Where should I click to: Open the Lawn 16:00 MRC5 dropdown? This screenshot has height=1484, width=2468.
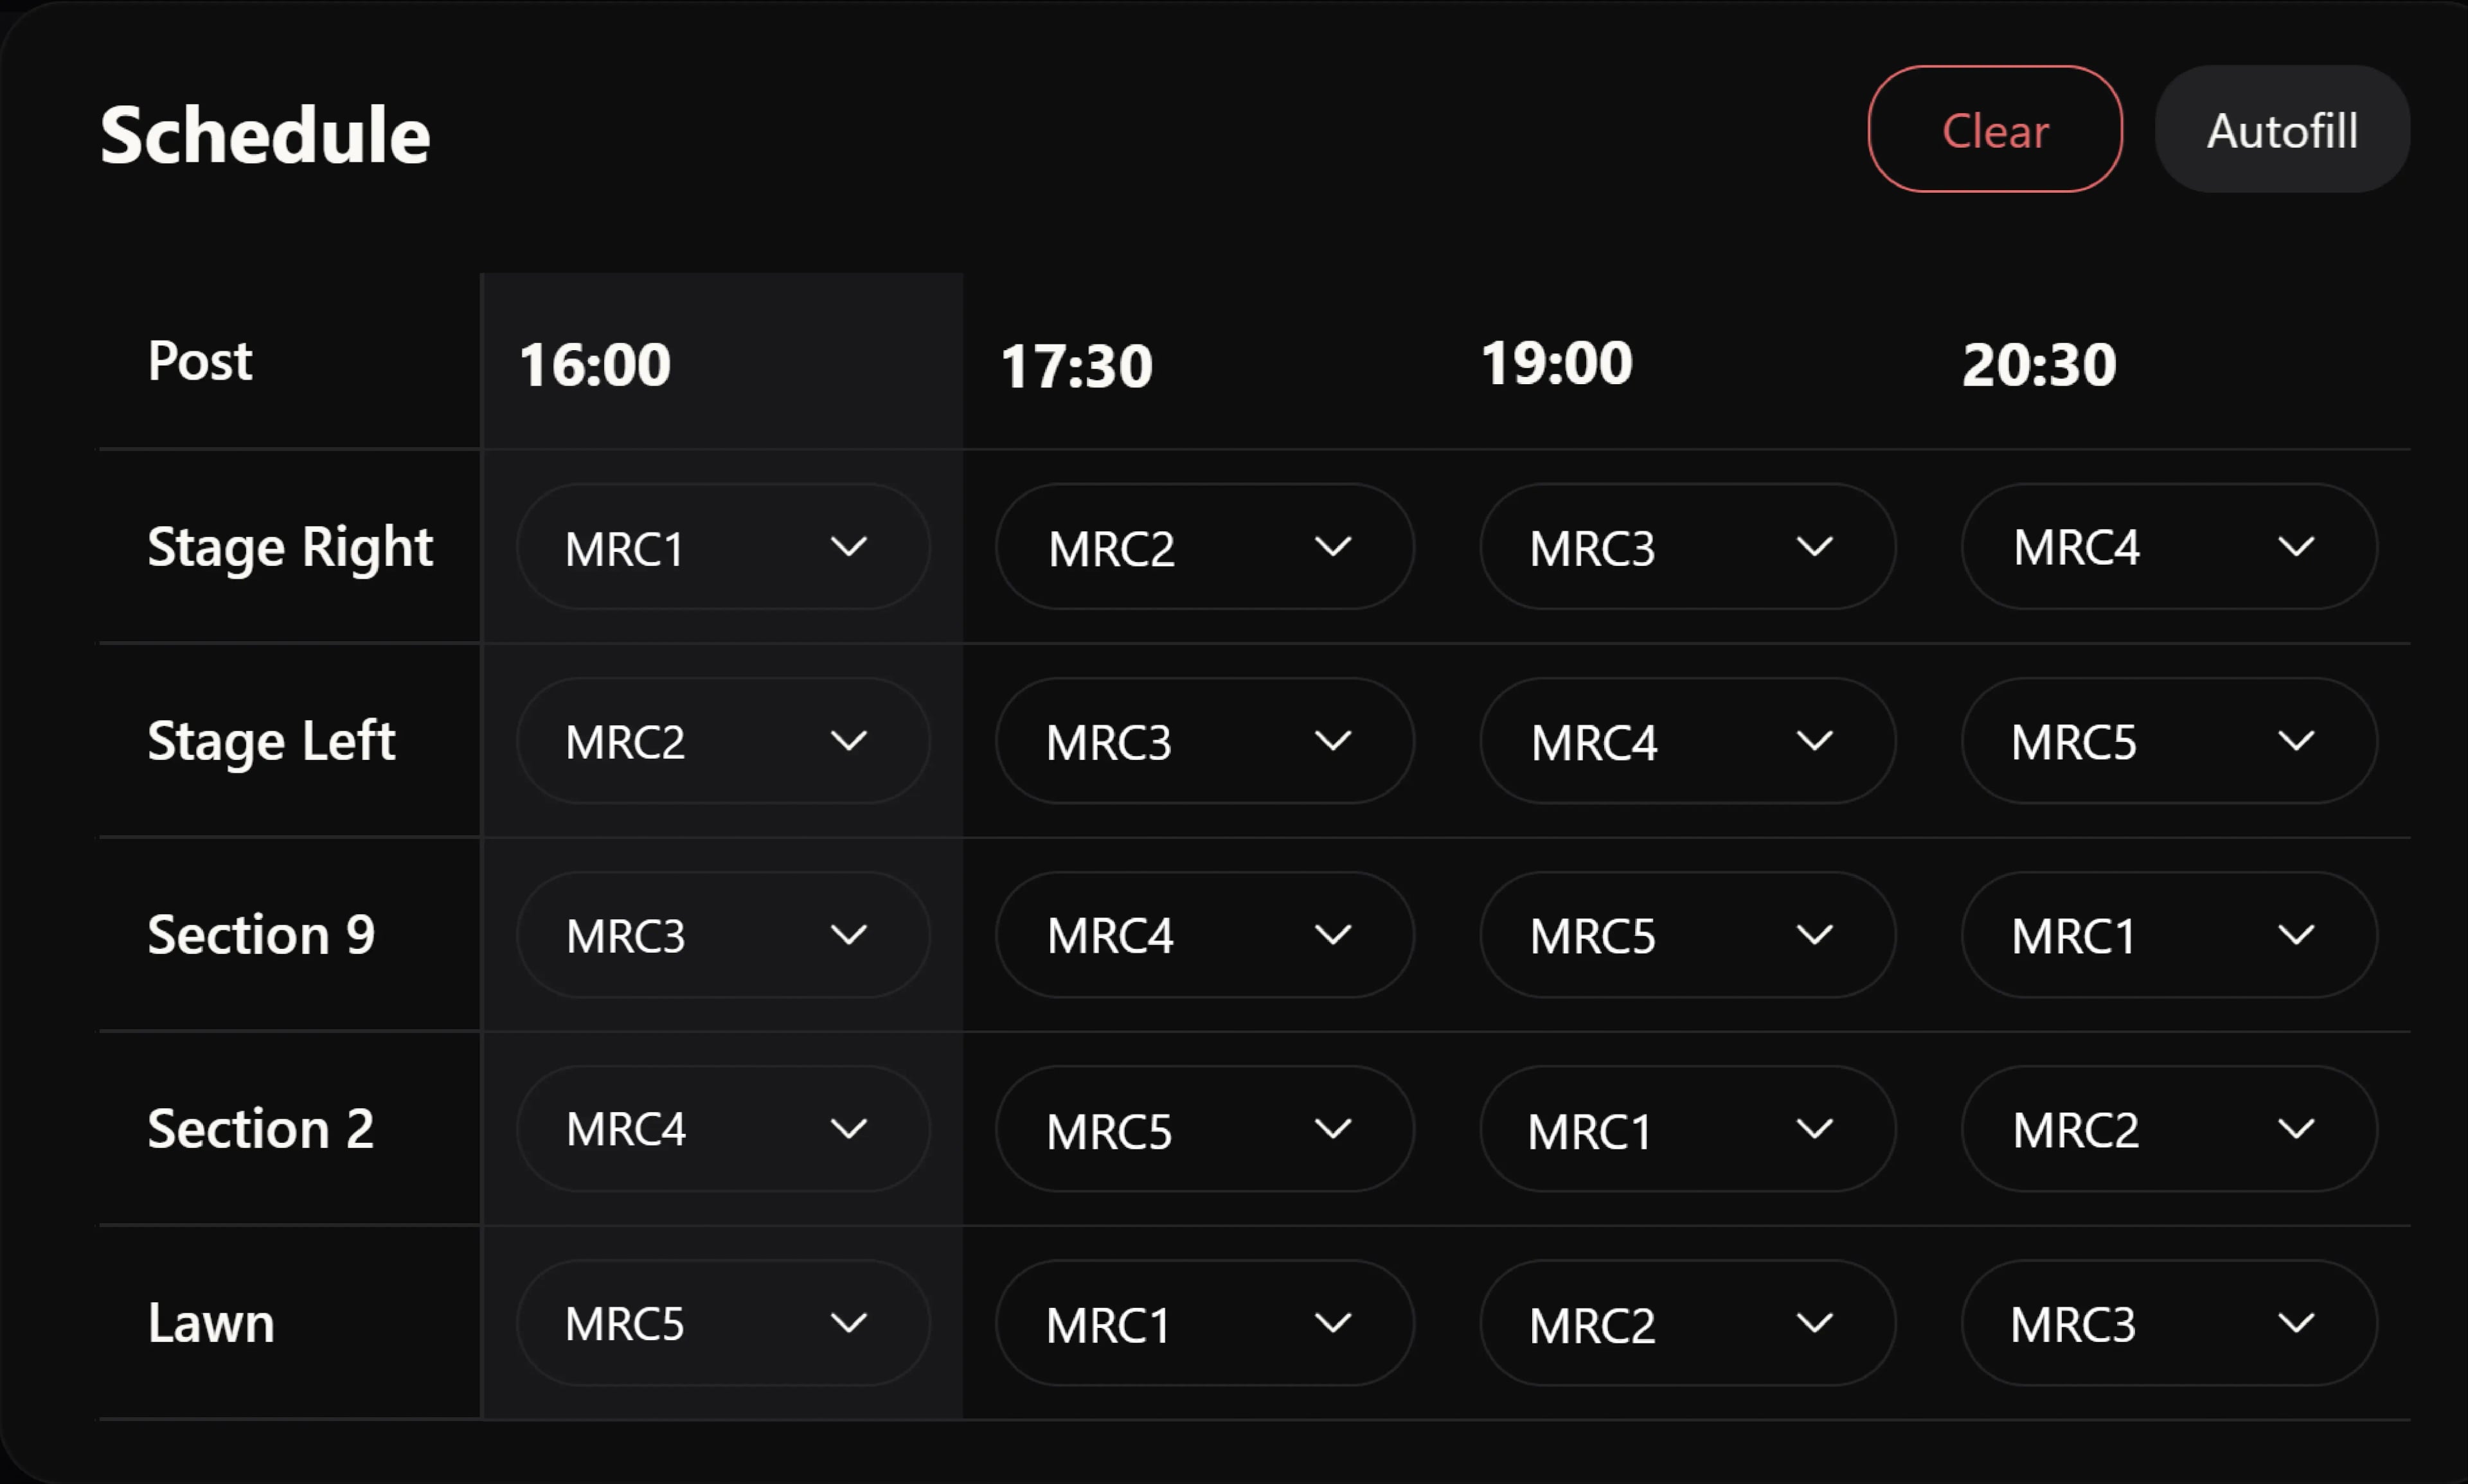[722, 1322]
